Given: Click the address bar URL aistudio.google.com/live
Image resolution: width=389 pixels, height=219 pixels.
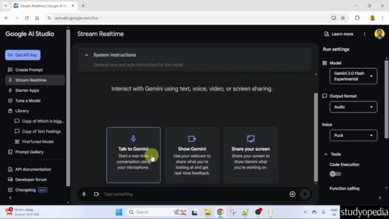Looking at the screenshot, I should click(77, 18).
